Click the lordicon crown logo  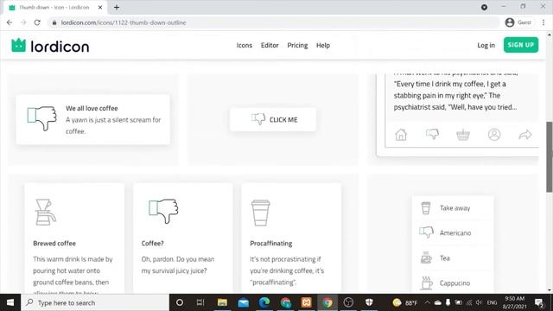[x=19, y=45]
